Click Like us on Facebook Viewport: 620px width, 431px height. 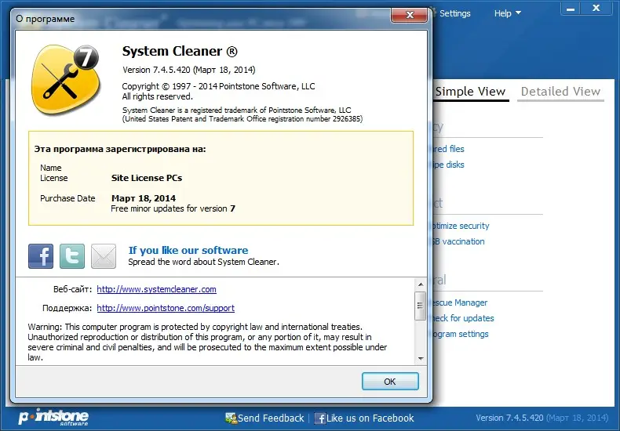(370, 418)
